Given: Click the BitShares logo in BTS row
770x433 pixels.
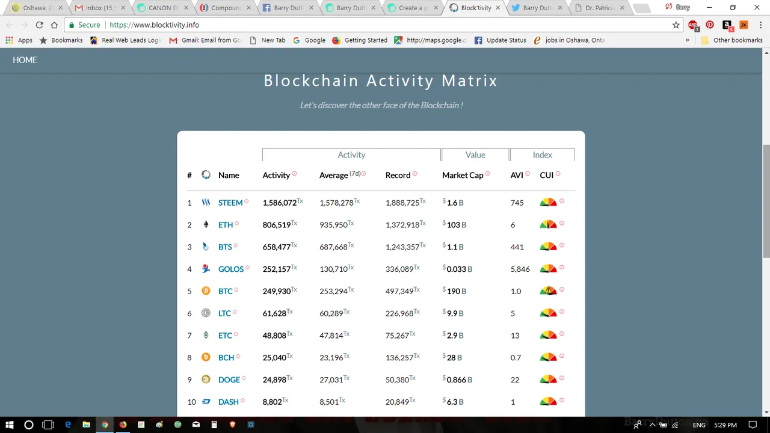Looking at the screenshot, I should (x=206, y=247).
